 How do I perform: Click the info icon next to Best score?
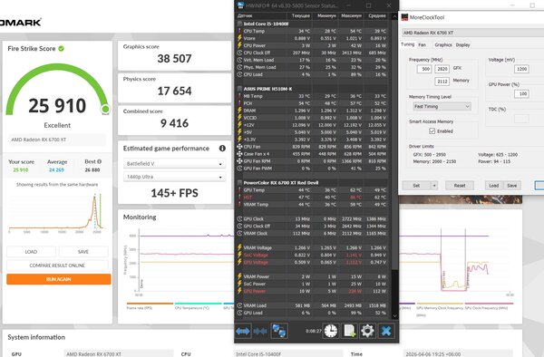[99, 161]
